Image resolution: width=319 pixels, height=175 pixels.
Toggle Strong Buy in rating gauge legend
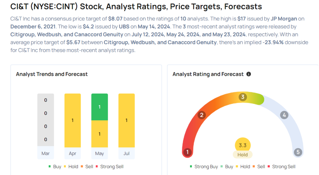pyautogui.click(x=203, y=167)
